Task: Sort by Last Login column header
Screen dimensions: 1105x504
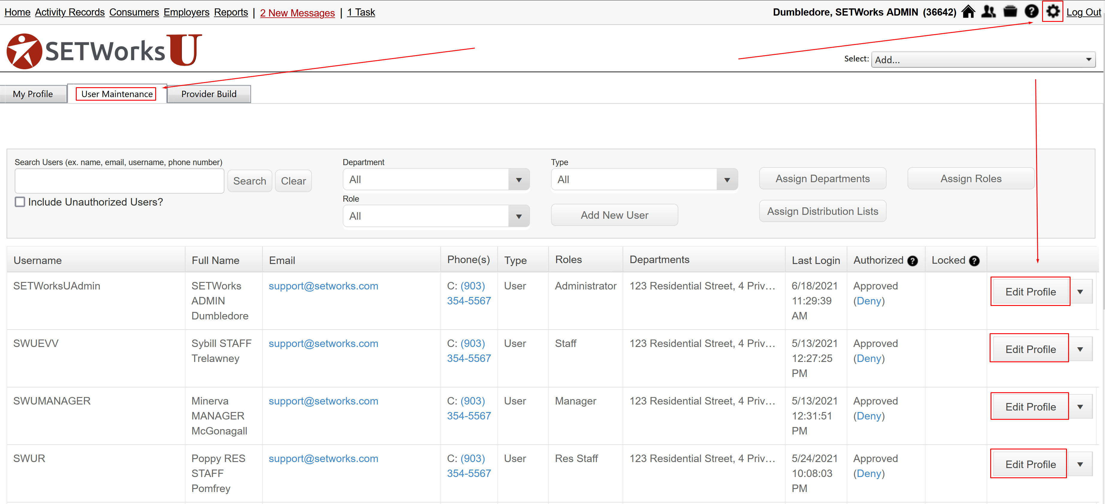Action: (816, 261)
